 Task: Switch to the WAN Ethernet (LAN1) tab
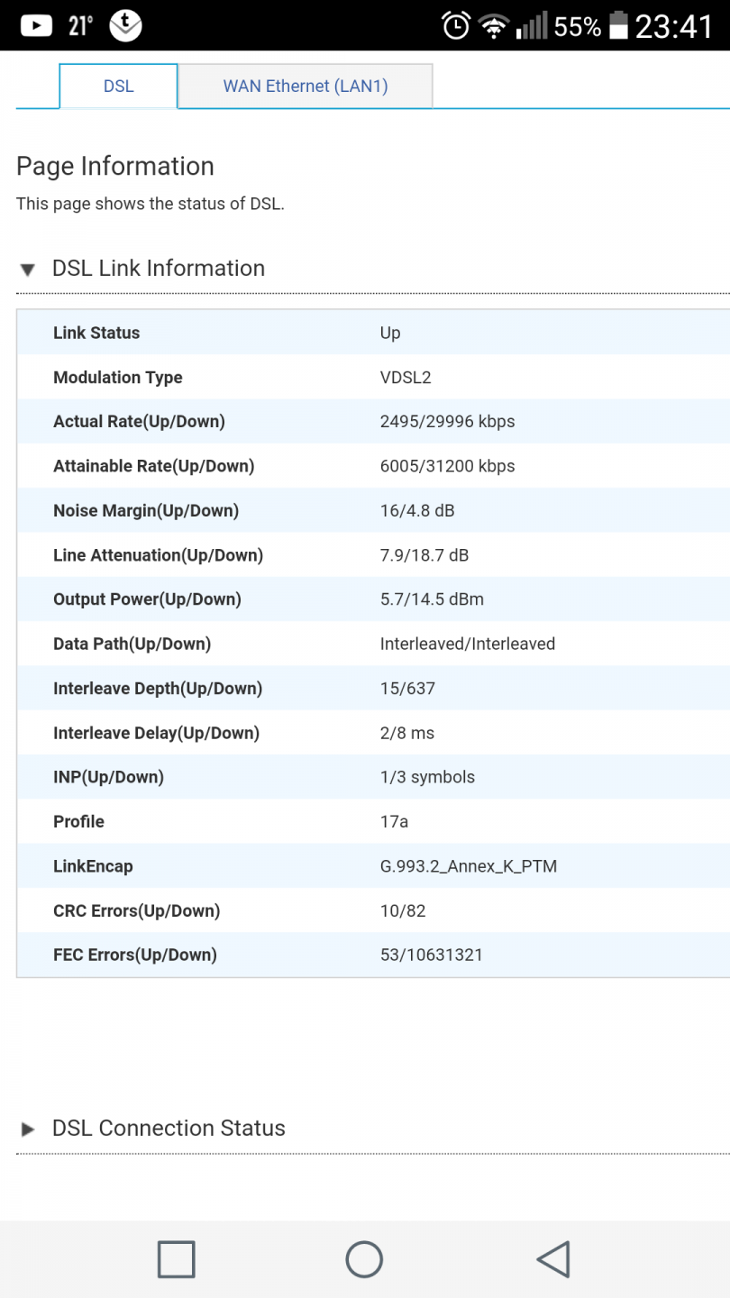(306, 87)
